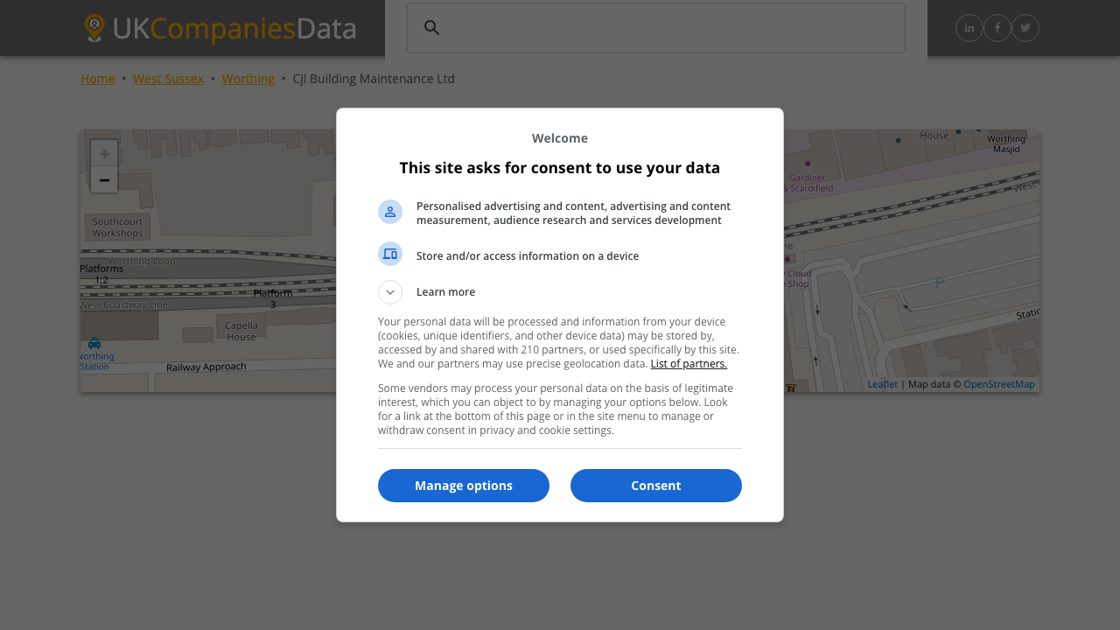Zoom in on the map
The height and width of the screenshot is (630, 1120).
(x=104, y=153)
